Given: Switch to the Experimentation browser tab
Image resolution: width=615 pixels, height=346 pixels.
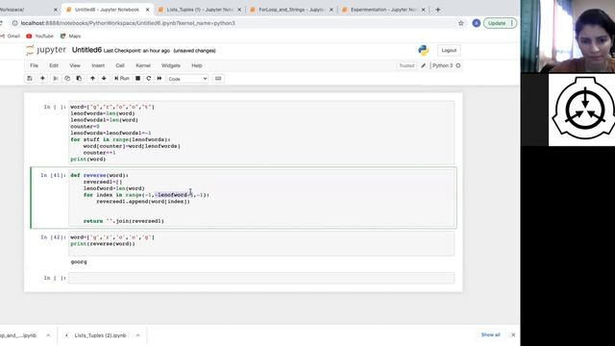Looking at the screenshot, I should pyautogui.click(x=382, y=10).
